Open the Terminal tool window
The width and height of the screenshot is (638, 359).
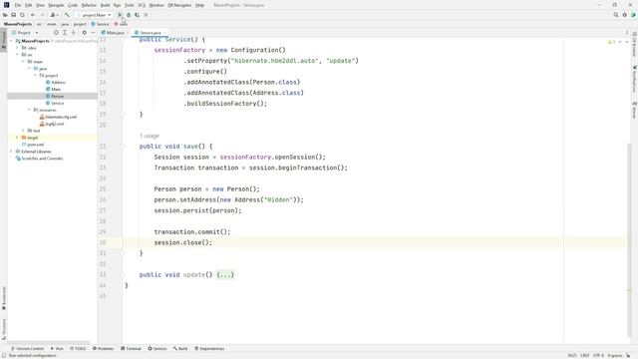pos(131,349)
